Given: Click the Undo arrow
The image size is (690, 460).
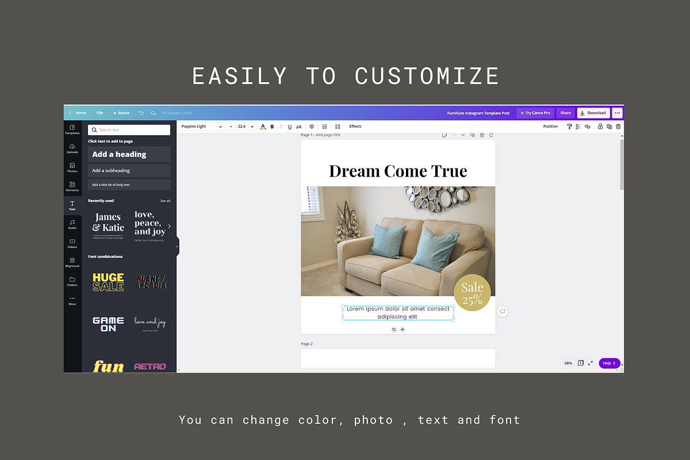Looking at the screenshot, I should [141, 113].
